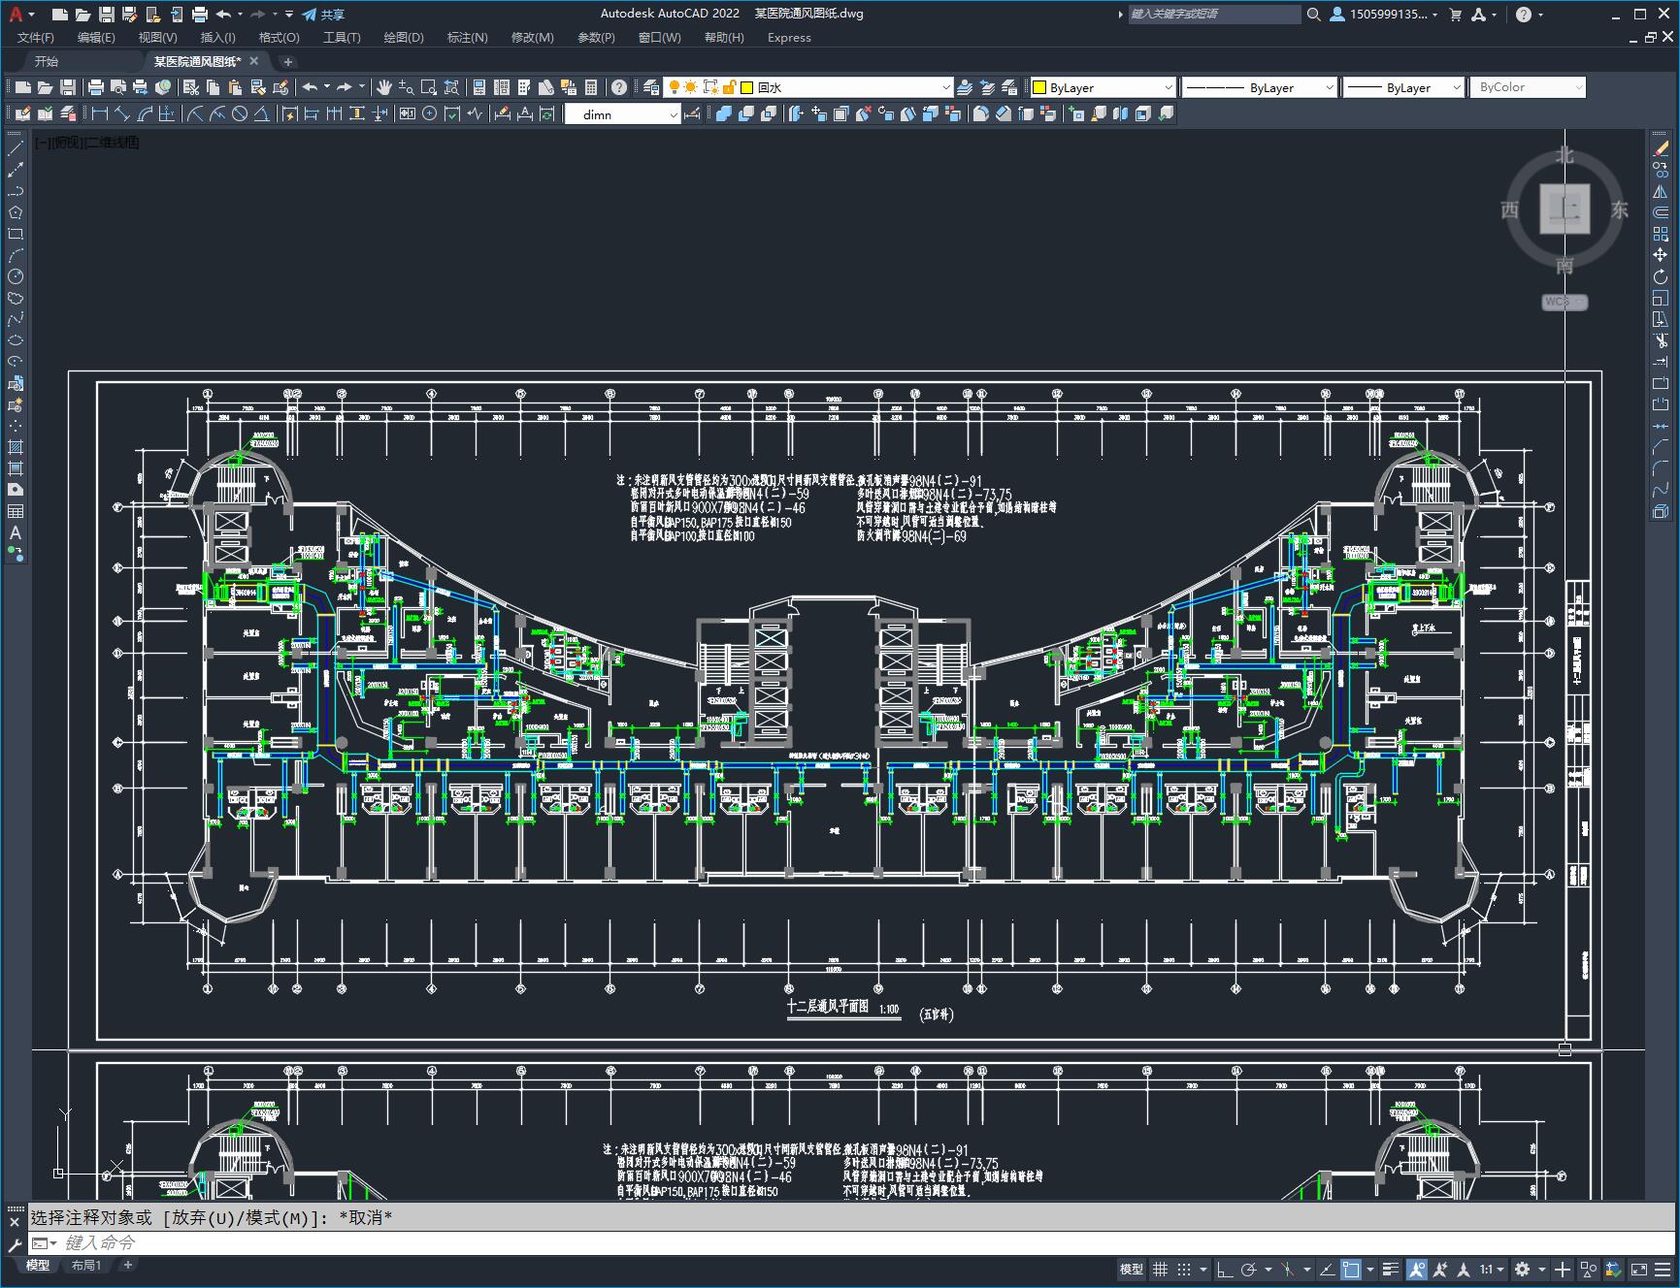This screenshot has width=1680, height=1288.
Task: Select the Erase modify tool
Action: pyautogui.click(x=1661, y=148)
